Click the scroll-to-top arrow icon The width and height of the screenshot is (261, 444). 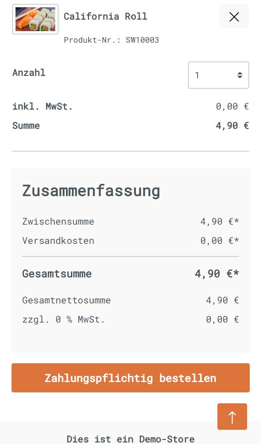232,417
